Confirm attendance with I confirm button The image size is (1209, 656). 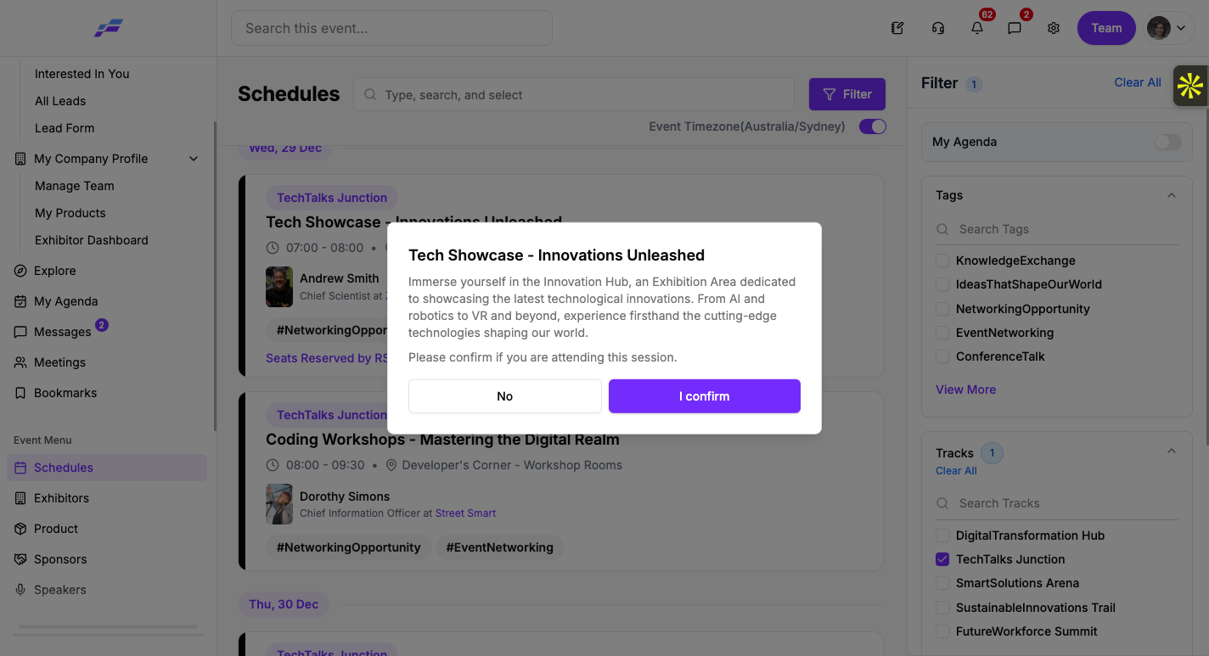coord(705,396)
